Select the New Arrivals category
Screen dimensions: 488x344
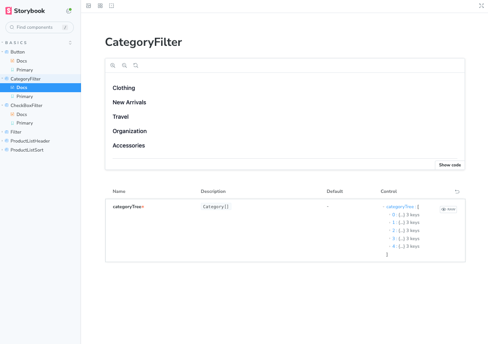coord(129,103)
